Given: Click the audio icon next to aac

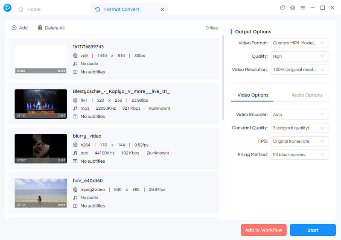Looking at the screenshot, I should (x=75, y=153).
